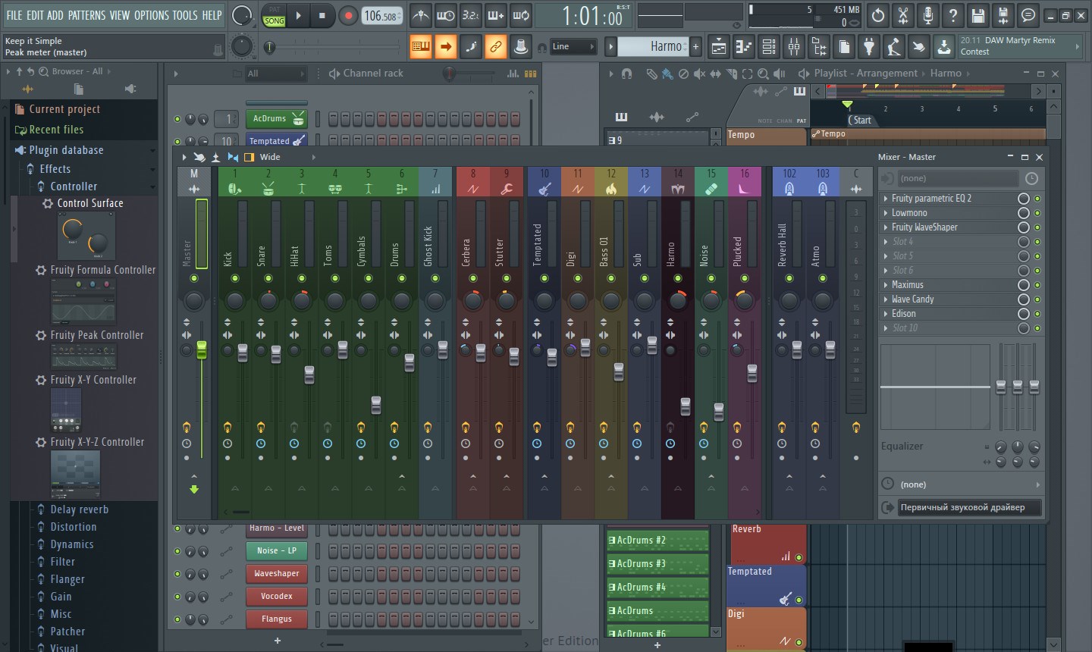1092x652 pixels.
Task: Click the multilink to controllers icon
Action: point(496,47)
